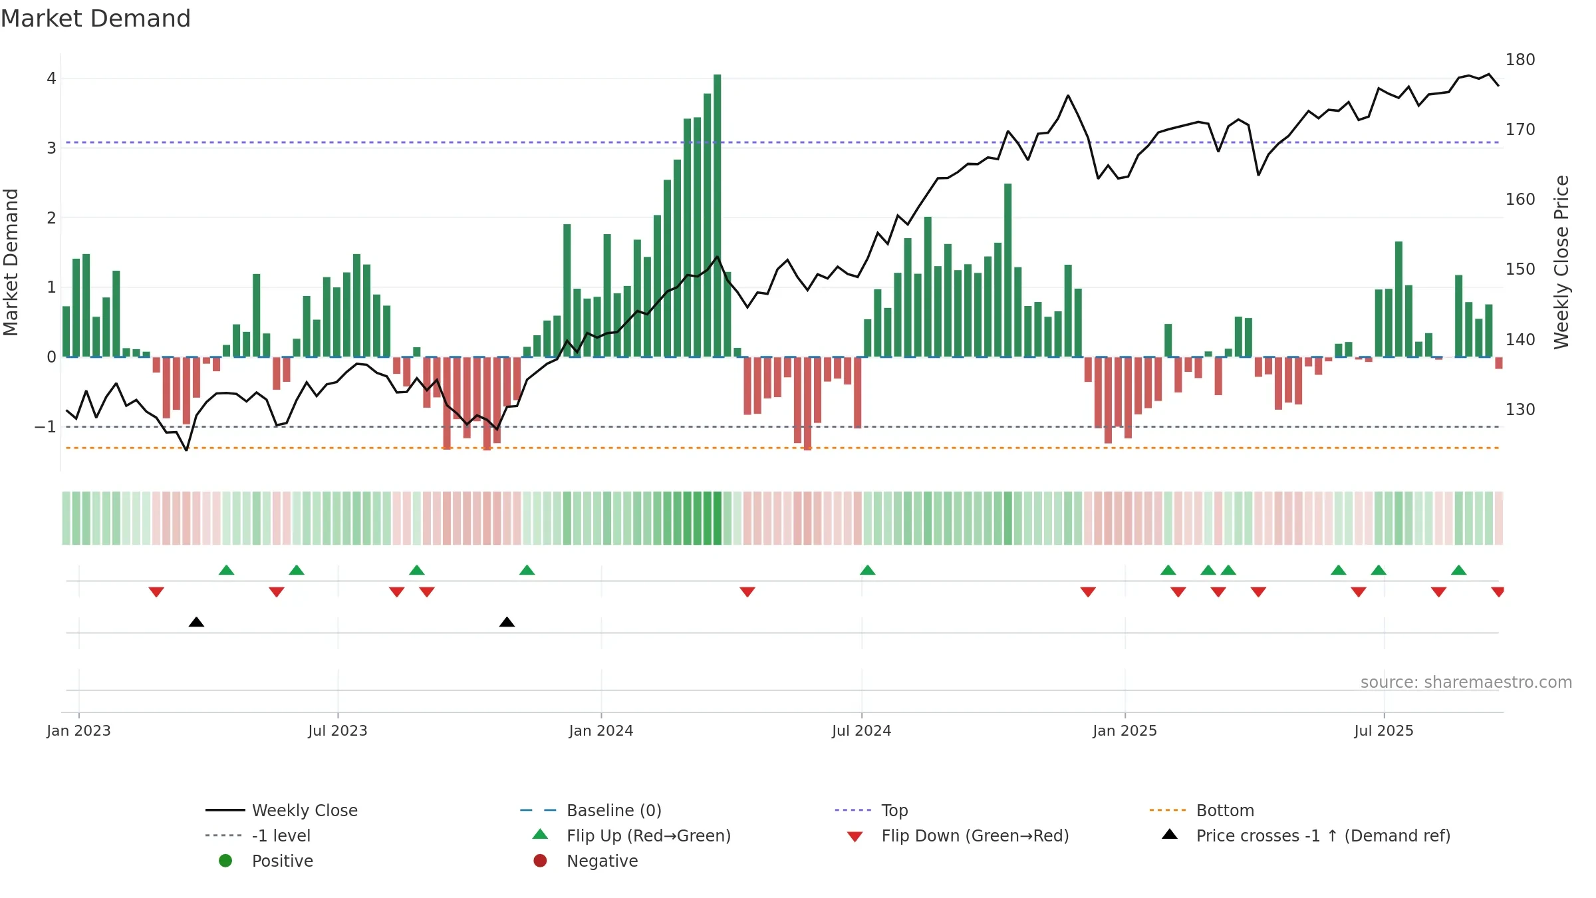Viewport: 1596px width, 898px height.
Task: Click the Jan 2023 axis label
Action: pyautogui.click(x=78, y=730)
